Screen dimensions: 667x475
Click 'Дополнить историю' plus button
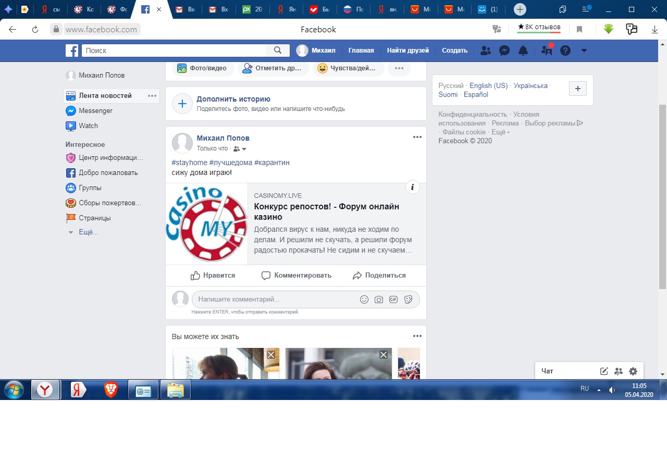click(182, 104)
